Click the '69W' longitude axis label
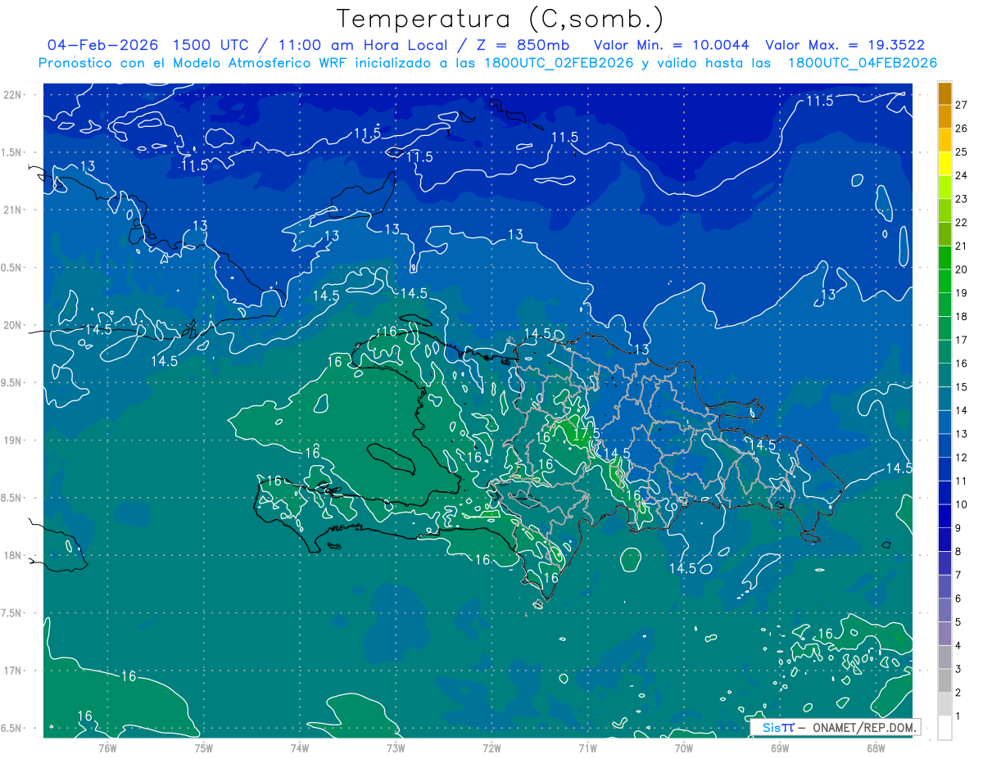Image resolution: width=983 pixels, height=759 pixels. 780,748
